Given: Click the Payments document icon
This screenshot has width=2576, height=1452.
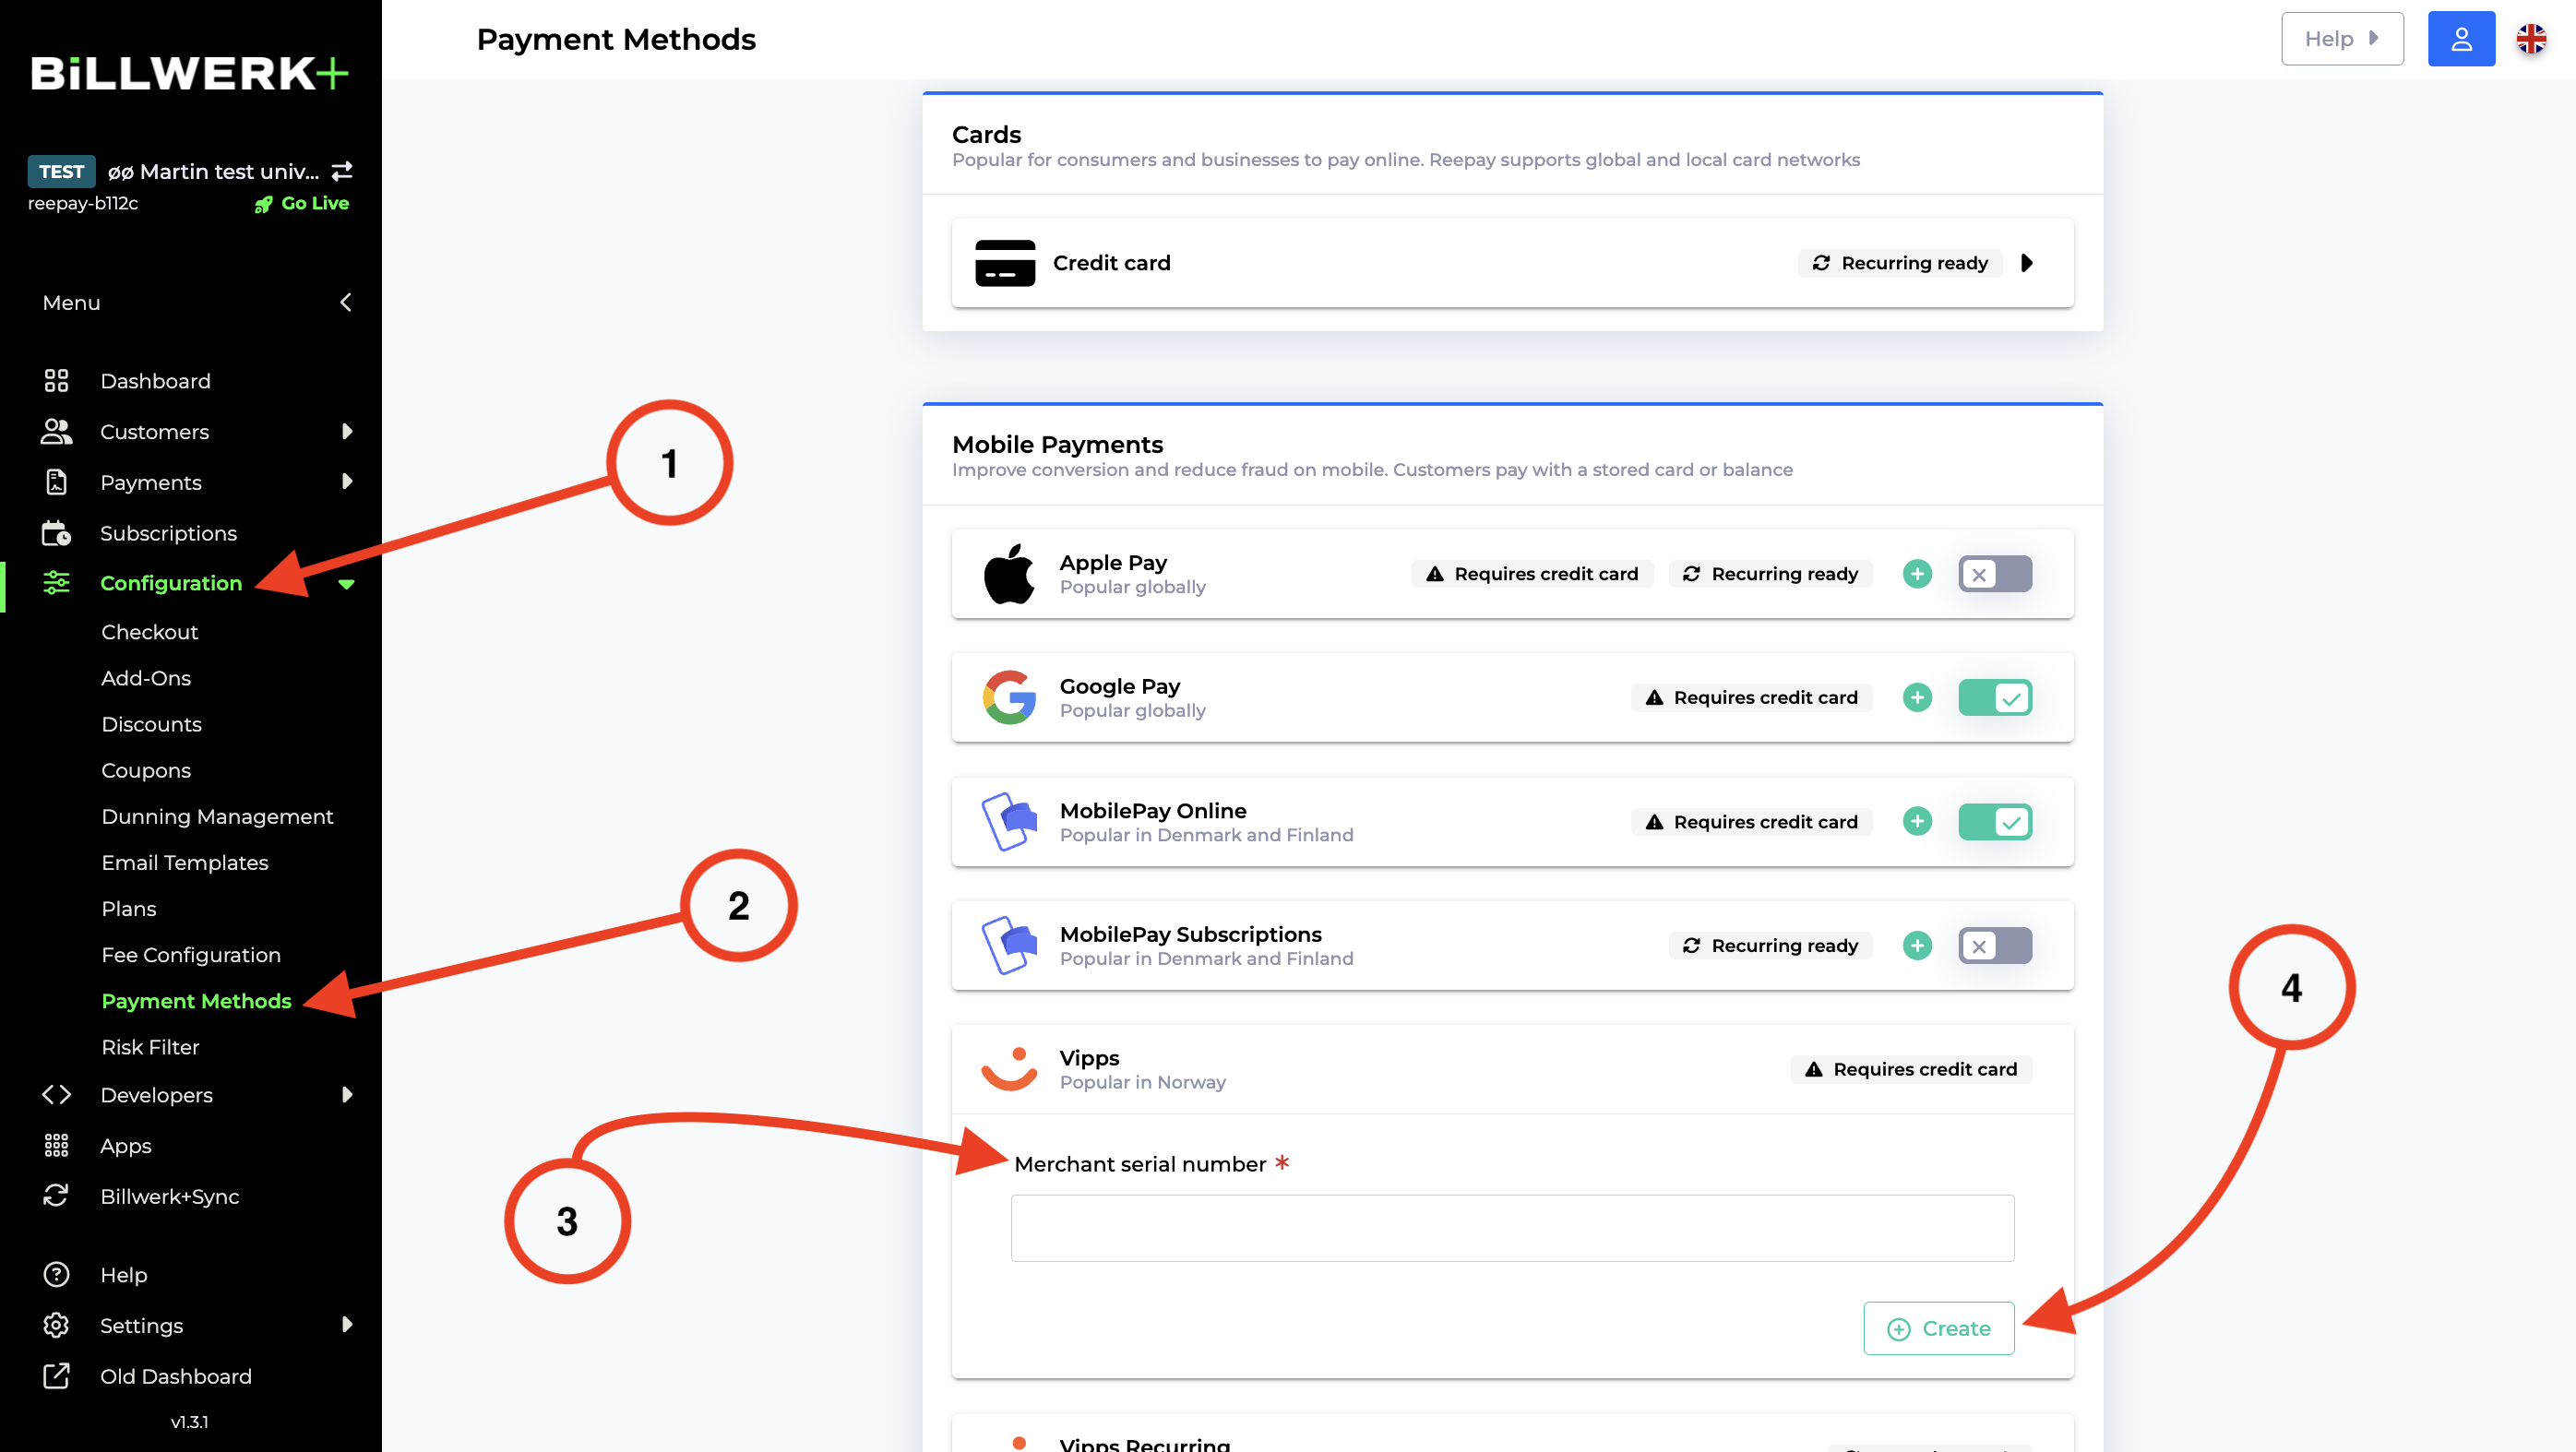Looking at the screenshot, I should point(56,482).
